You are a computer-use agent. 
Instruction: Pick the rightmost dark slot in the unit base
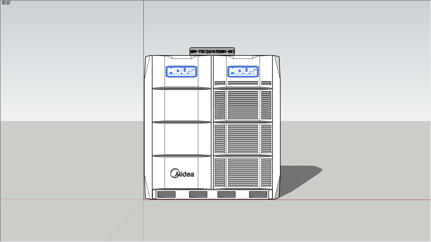point(258,194)
